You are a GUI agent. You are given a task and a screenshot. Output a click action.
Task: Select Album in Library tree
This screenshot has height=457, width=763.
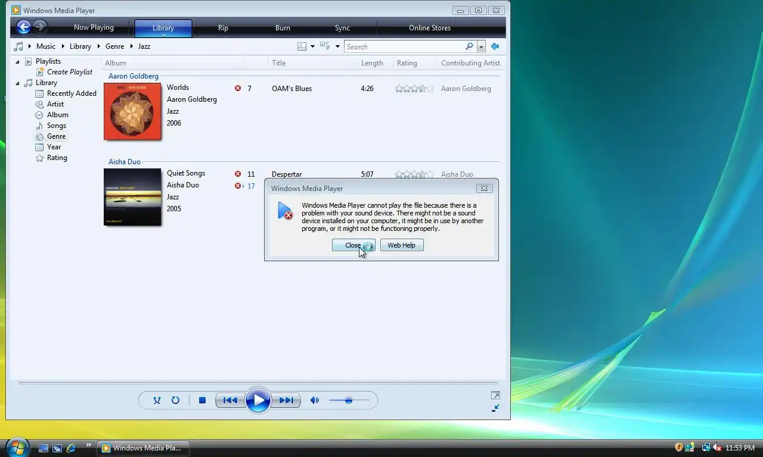[58, 115]
